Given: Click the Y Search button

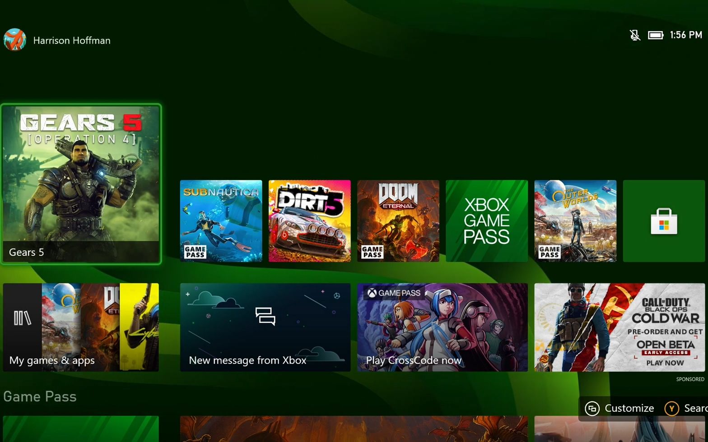Looking at the screenshot, I should pos(686,408).
